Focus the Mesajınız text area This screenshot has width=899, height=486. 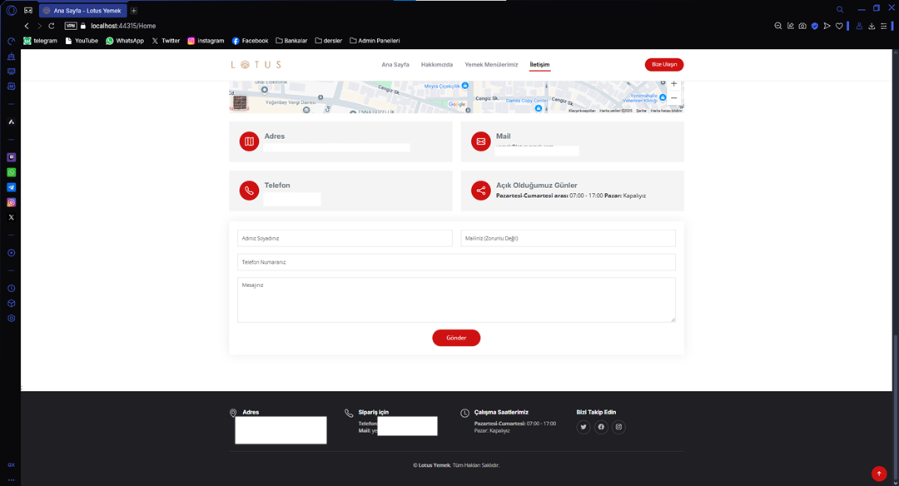tap(456, 300)
